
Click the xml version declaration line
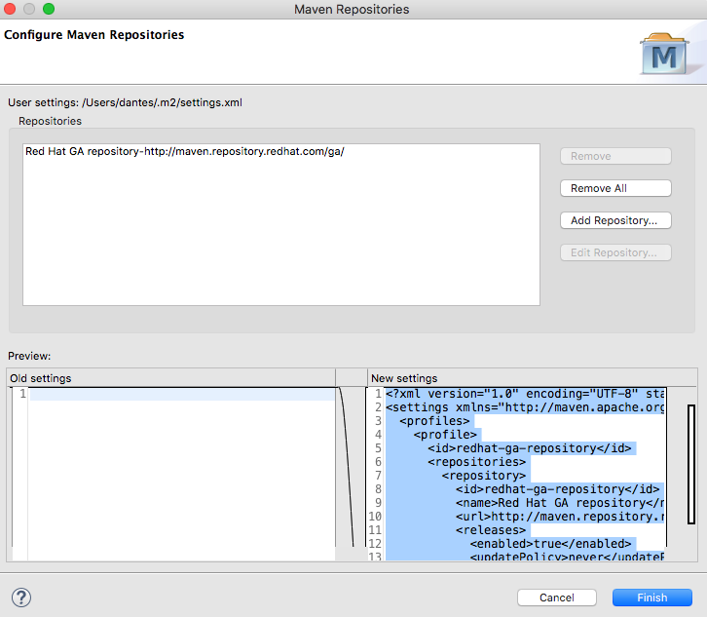(525, 394)
